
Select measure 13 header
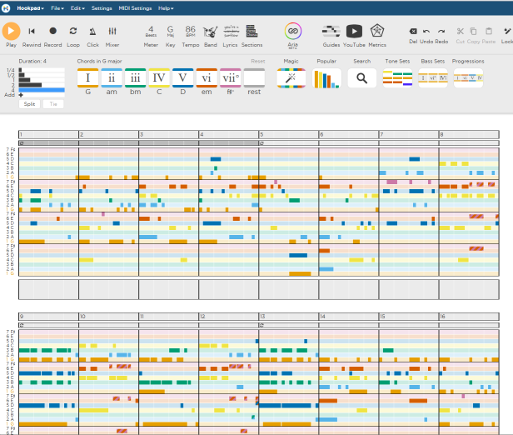point(288,317)
